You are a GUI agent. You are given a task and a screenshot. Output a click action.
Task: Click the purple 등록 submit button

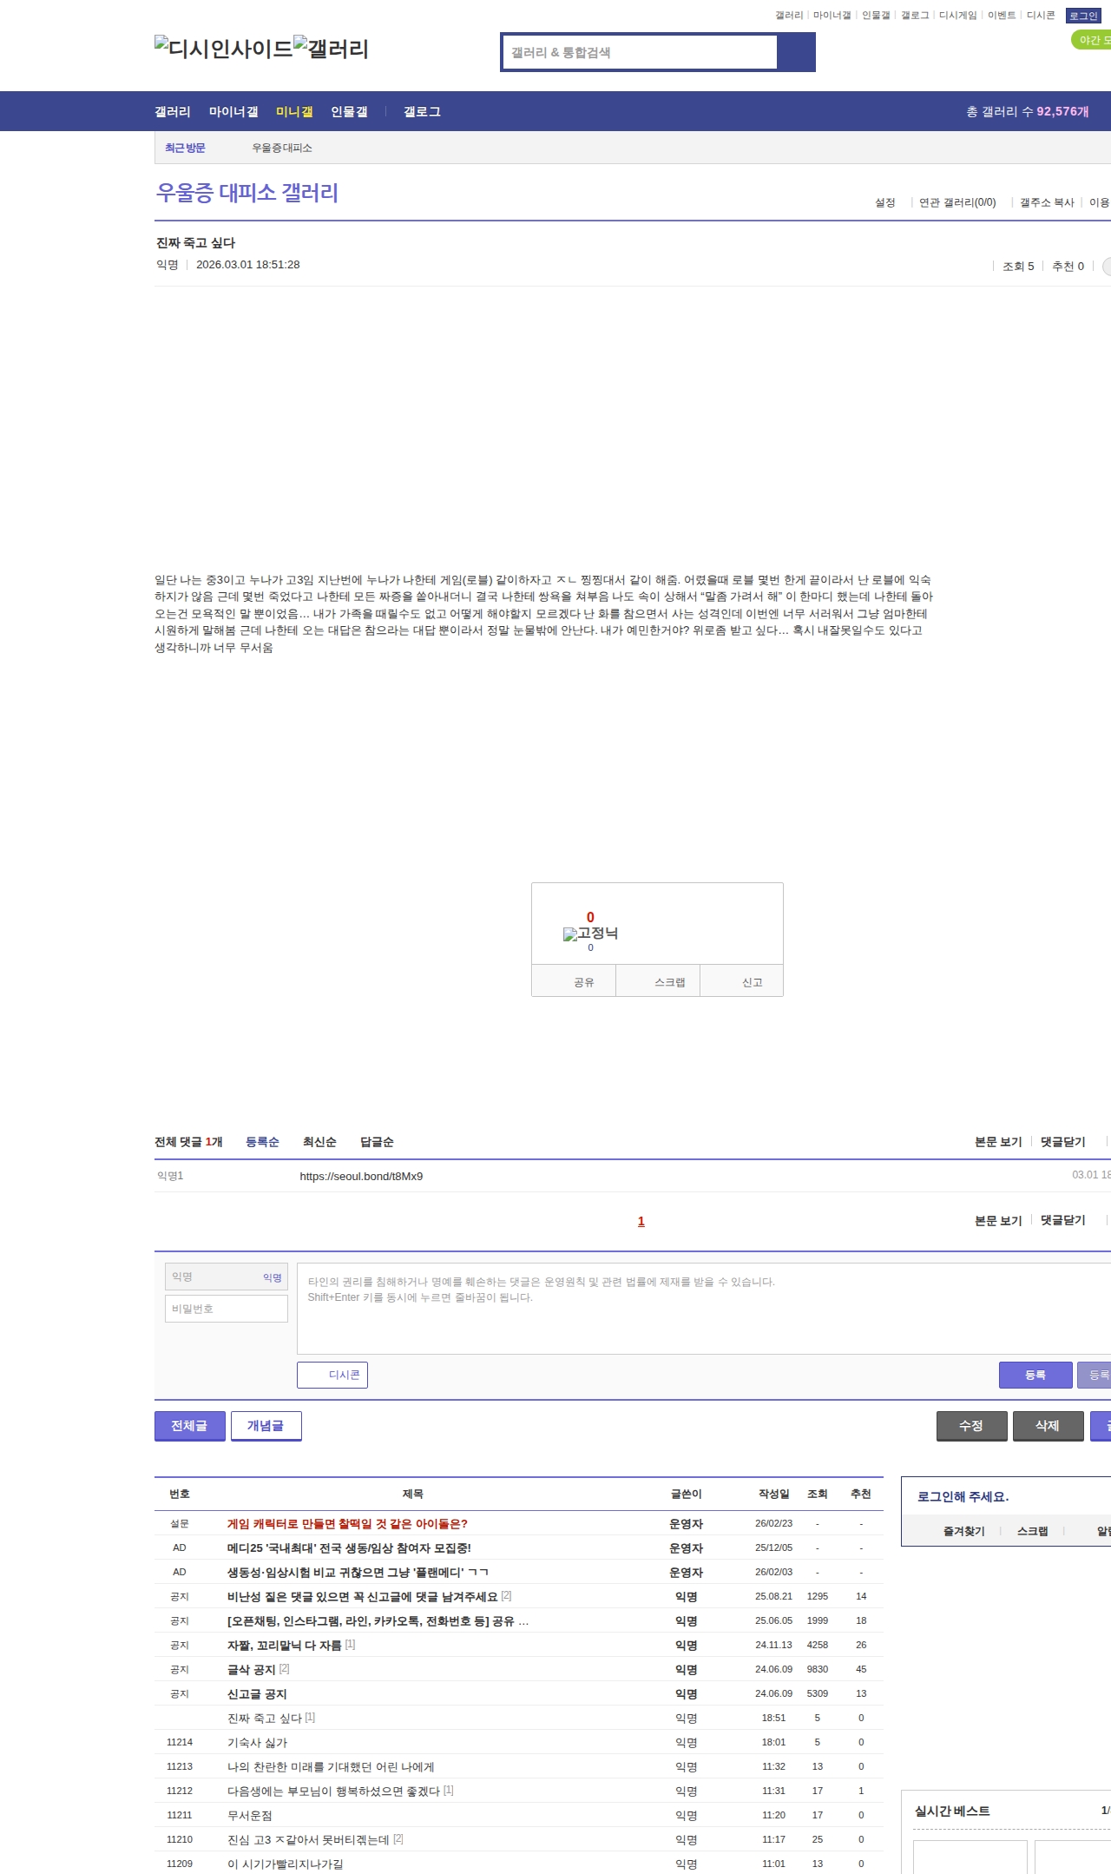tap(1035, 1375)
